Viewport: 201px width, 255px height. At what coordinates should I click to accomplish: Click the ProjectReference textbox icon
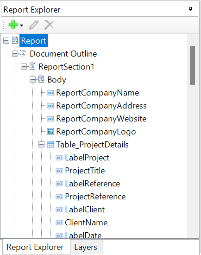59,197
